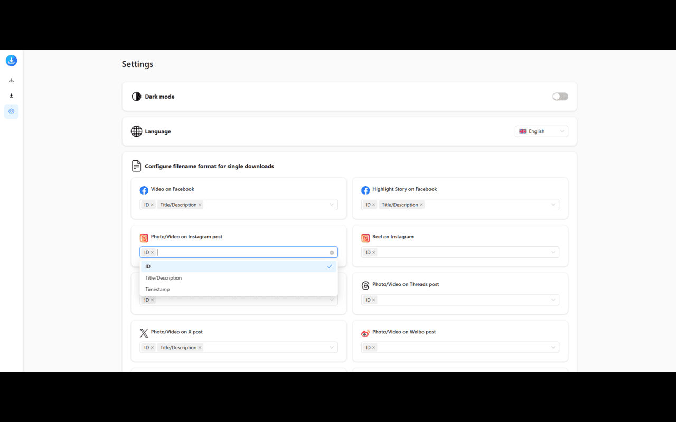Remove Title/Description tag from Highlight Story on Facebook

[421, 205]
